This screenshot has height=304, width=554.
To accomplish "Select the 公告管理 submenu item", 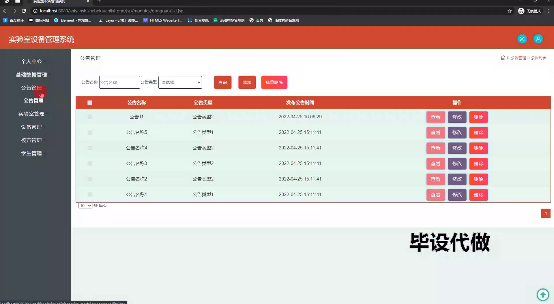I will (33, 100).
